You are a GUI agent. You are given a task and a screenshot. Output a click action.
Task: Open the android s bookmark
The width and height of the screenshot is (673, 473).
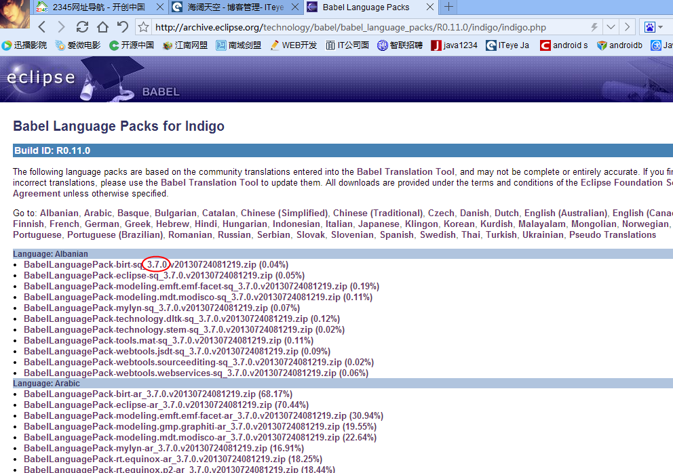click(564, 45)
